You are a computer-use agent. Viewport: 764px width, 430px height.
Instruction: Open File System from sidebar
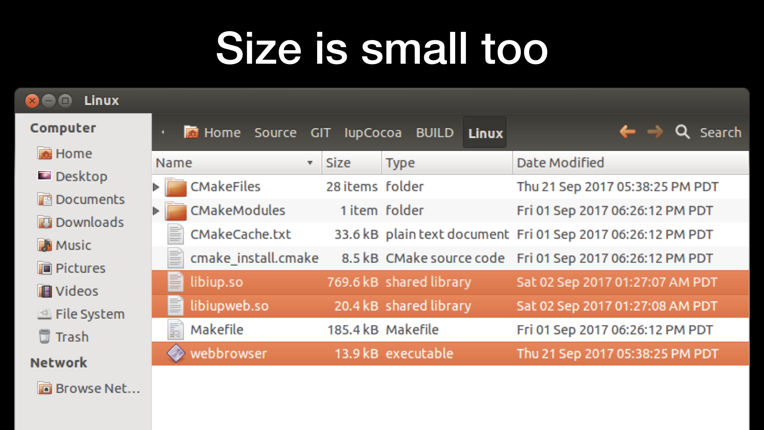point(90,314)
